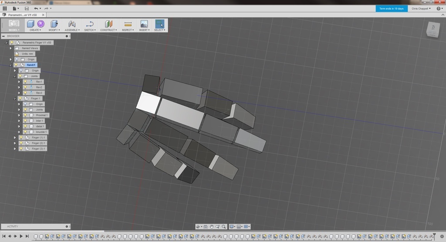Image resolution: width=446 pixels, height=242 pixels.
Task: Open the SELECT dropdown menu
Action: [x=159, y=30]
